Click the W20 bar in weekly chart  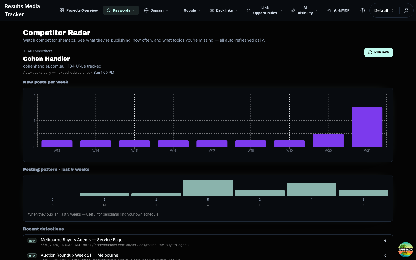coord(328,140)
